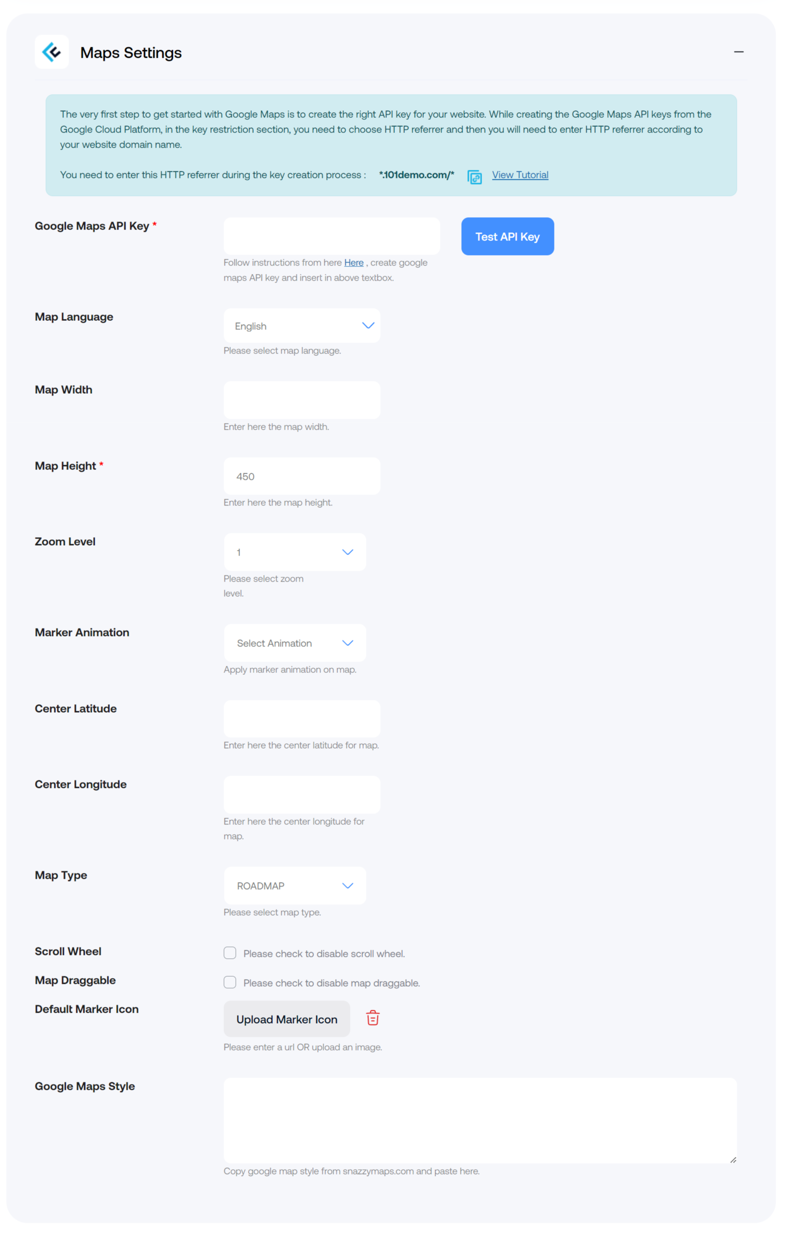Expand the Zoom Level selector
787x1237 pixels.
point(295,552)
